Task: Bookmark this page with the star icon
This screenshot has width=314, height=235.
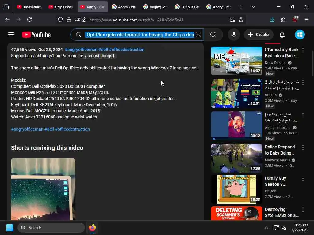Action: [x=241, y=20]
